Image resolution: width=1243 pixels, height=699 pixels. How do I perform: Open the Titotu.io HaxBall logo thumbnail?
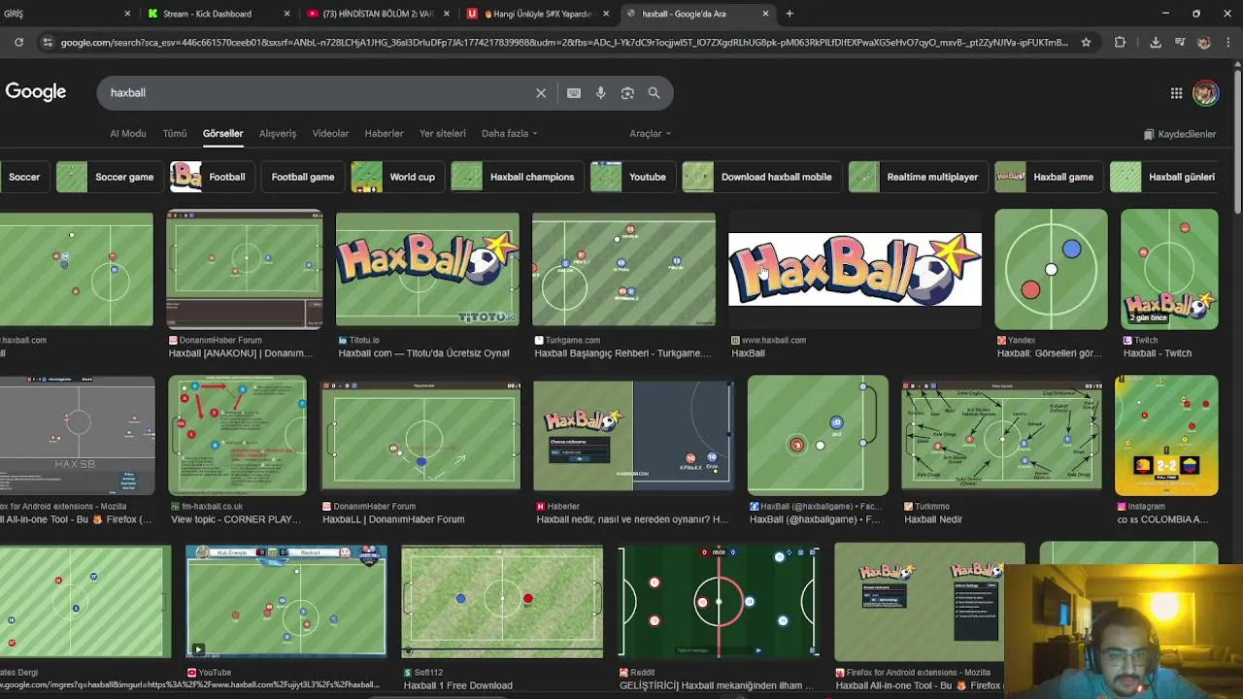click(x=427, y=270)
